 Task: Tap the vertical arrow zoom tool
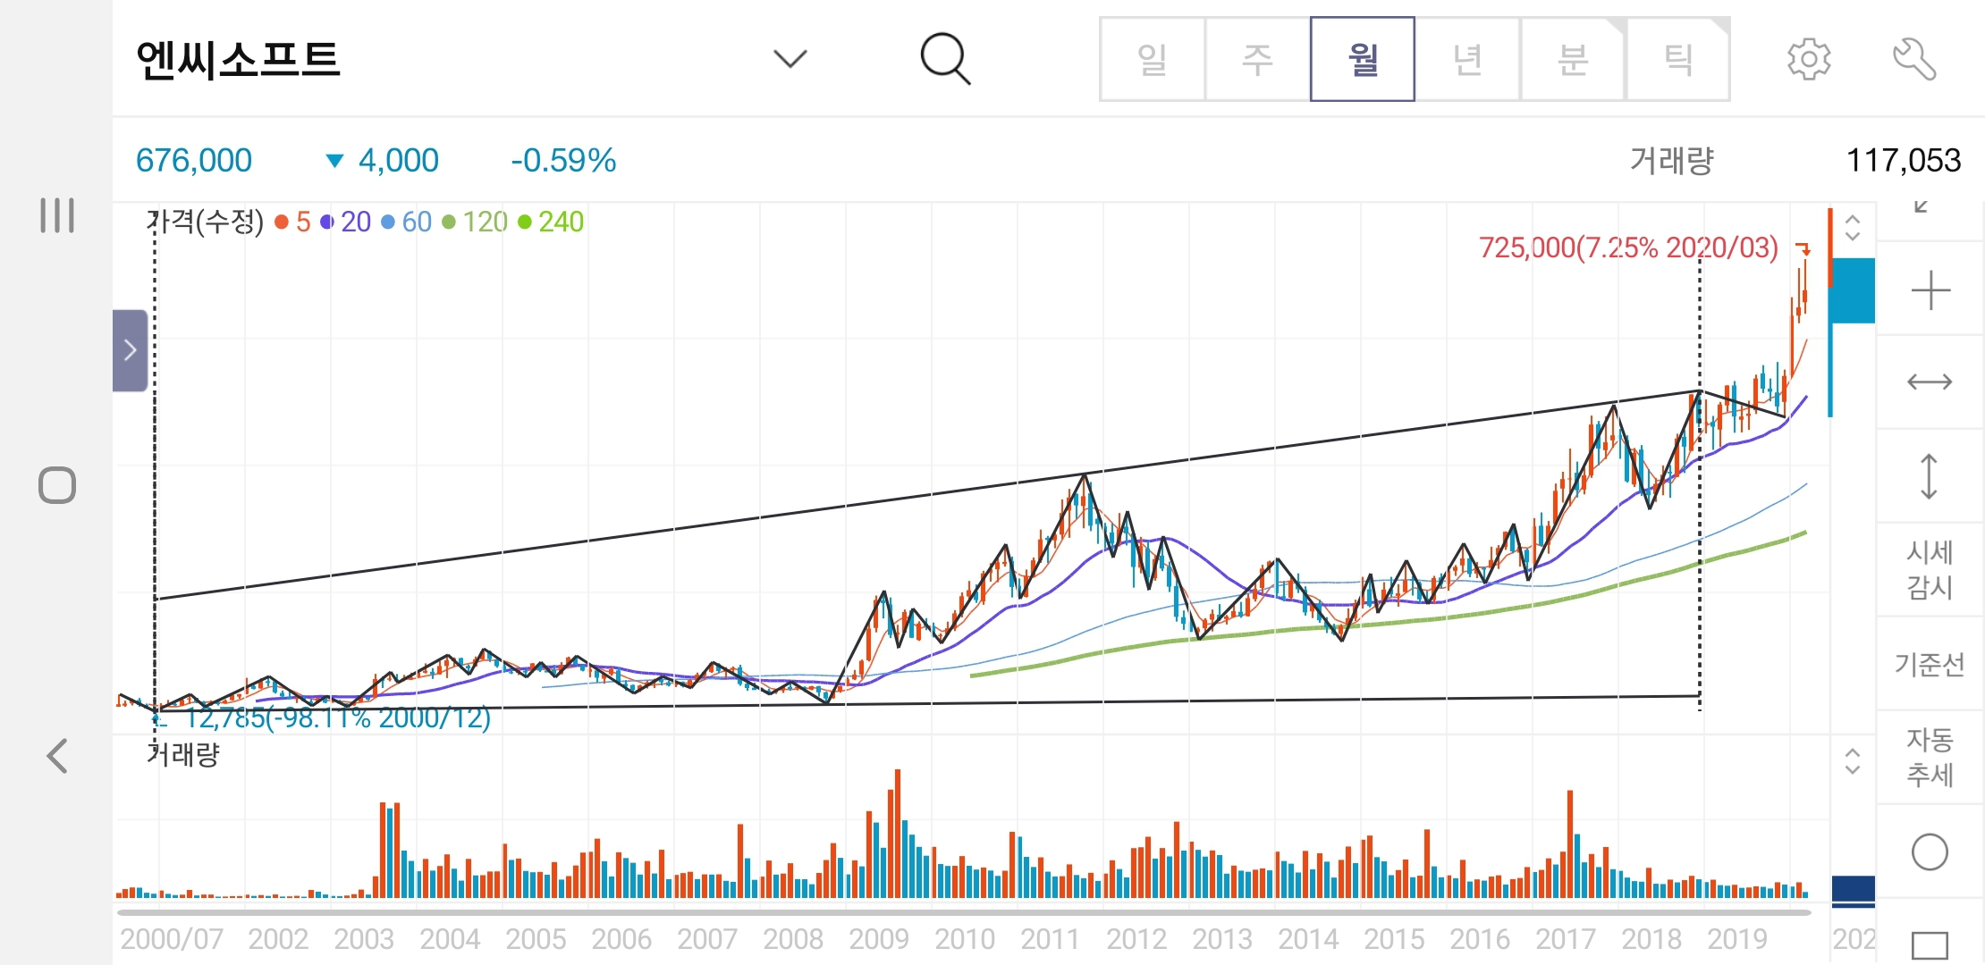(x=1930, y=476)
